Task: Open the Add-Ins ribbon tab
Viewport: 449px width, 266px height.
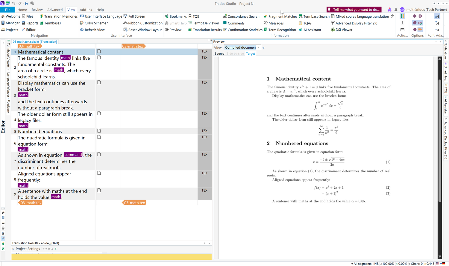Action: pyautogui.click(x=86, y=10)
